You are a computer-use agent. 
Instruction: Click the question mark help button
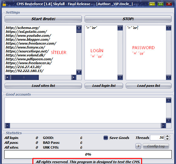pos(138,146)
